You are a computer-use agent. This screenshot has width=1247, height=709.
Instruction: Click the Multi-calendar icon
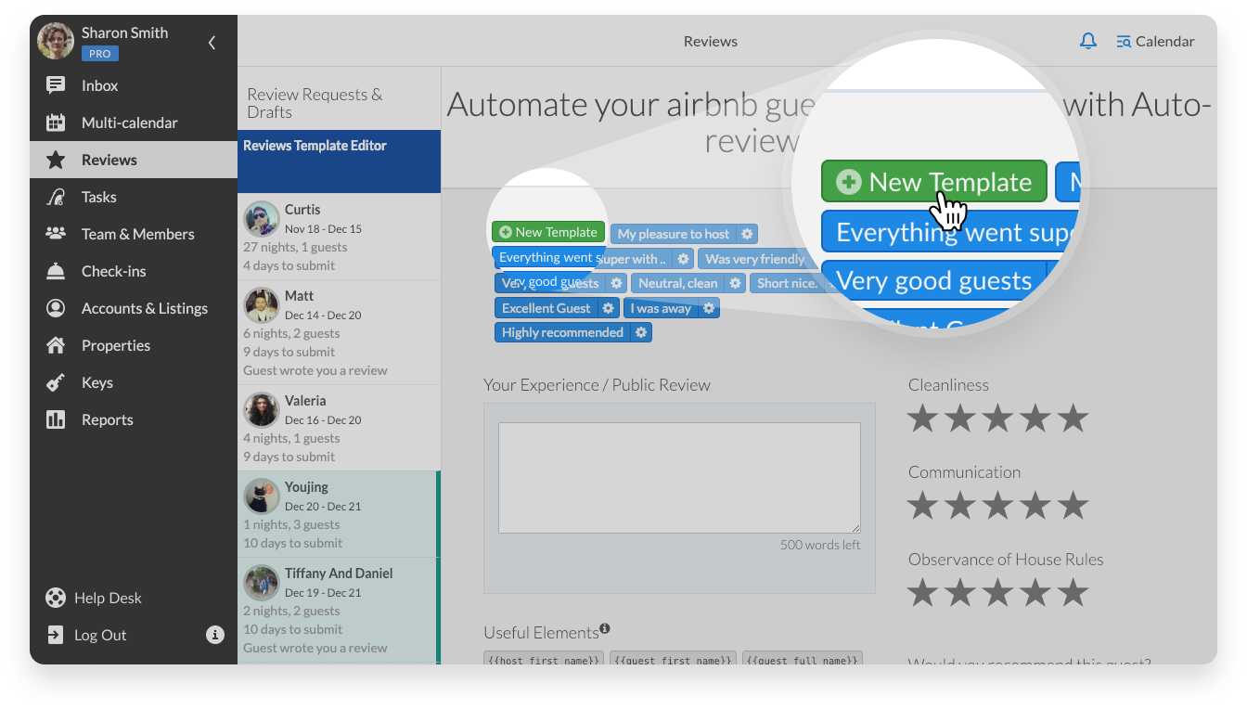point(56,122)
